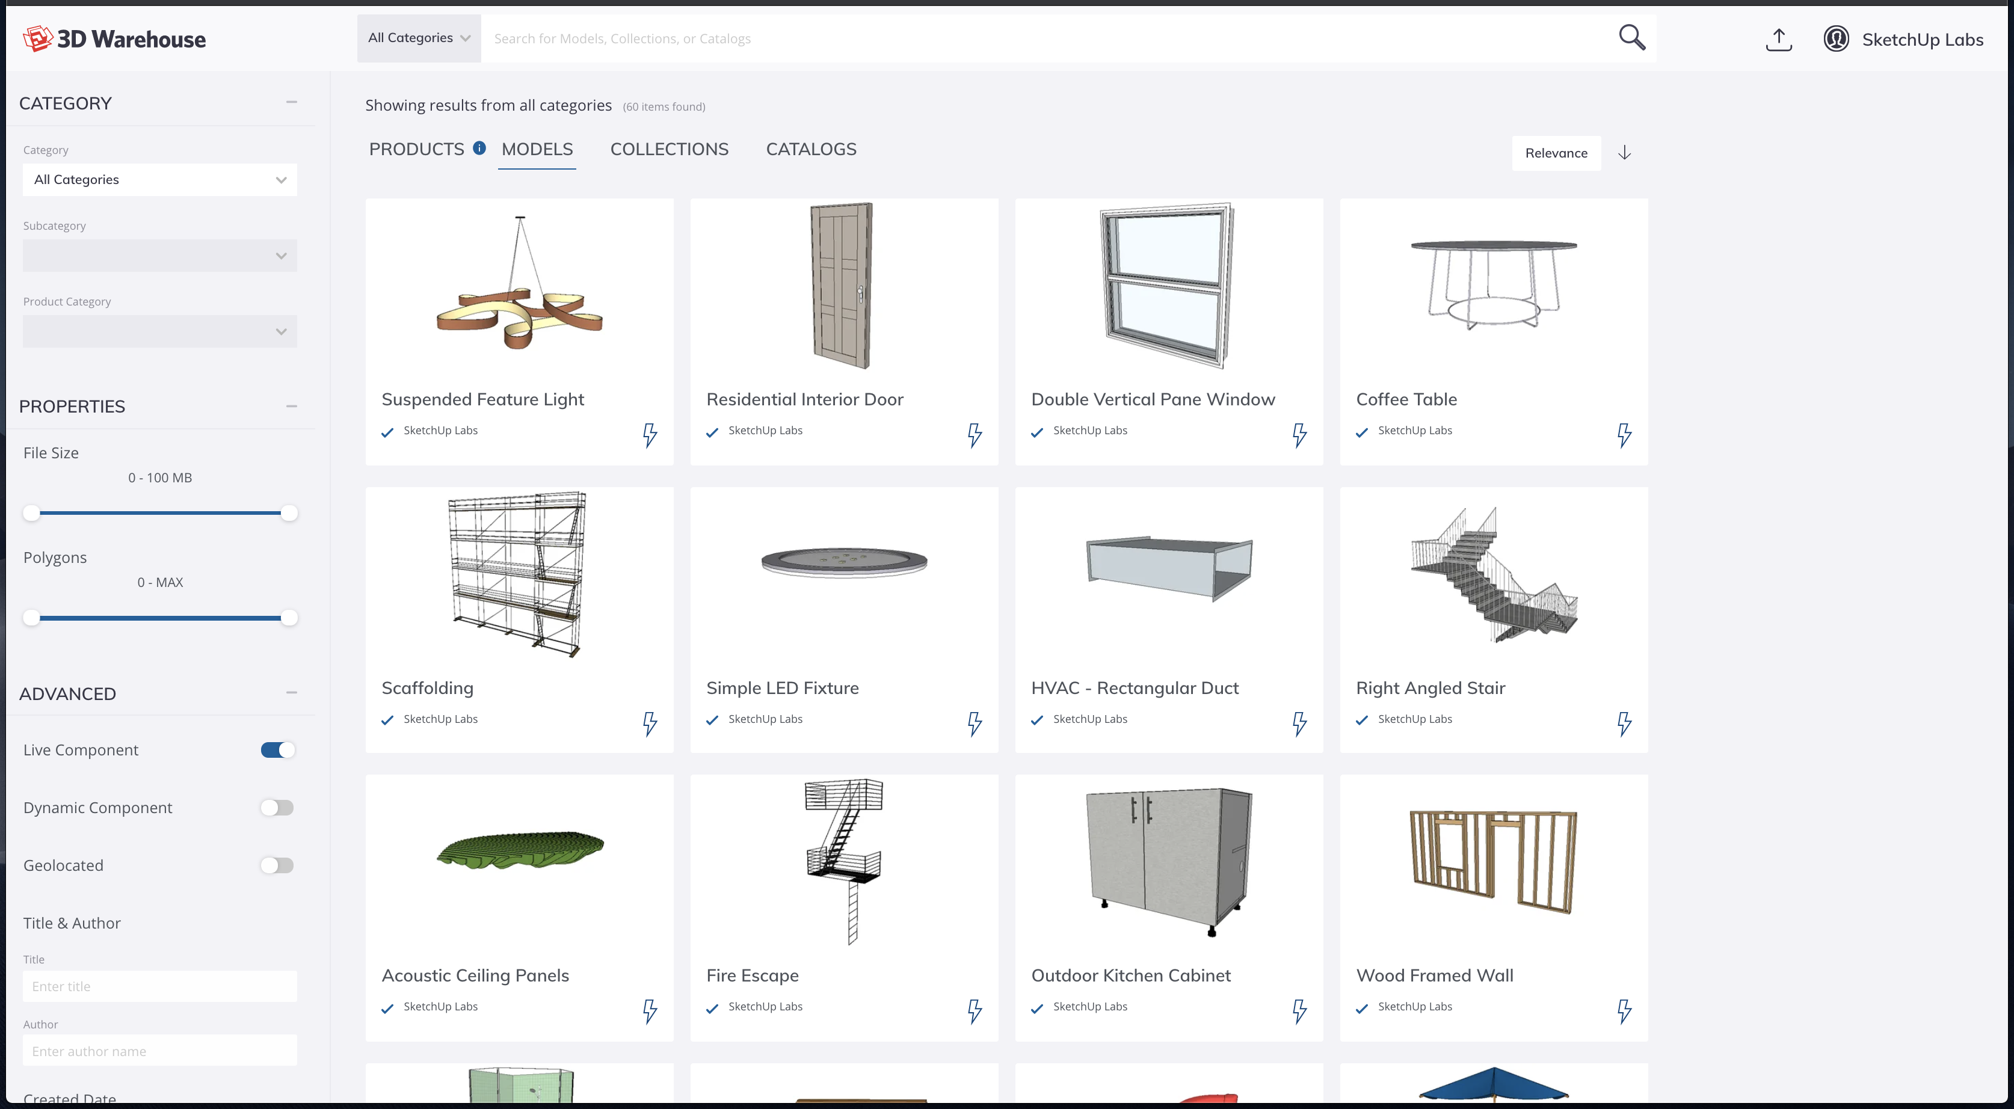Screen dimensions: 2014x1109
Task: Click lightning icon on Outdoor Kitchen Cabinet
Action: 1299,1012
